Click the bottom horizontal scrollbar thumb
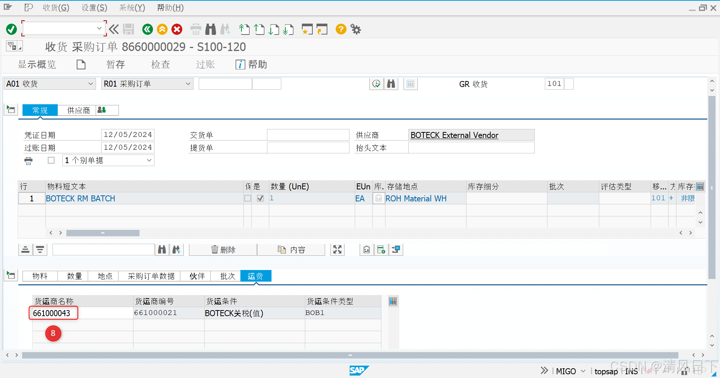This screenshot has height=378, width=720. click(350, 355)
